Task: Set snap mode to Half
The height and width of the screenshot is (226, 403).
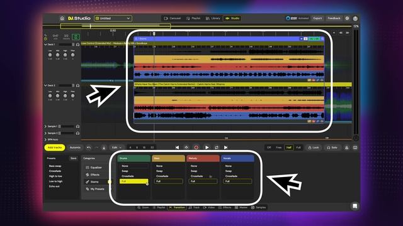Action: (289, 148)
